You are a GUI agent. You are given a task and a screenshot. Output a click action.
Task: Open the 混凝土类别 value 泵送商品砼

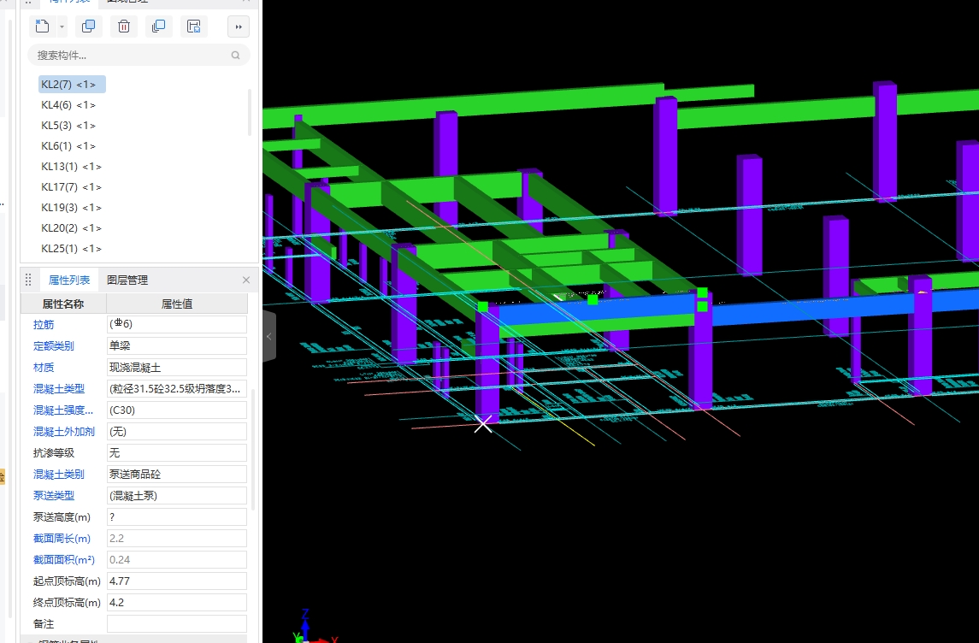(x=177, y=475)
